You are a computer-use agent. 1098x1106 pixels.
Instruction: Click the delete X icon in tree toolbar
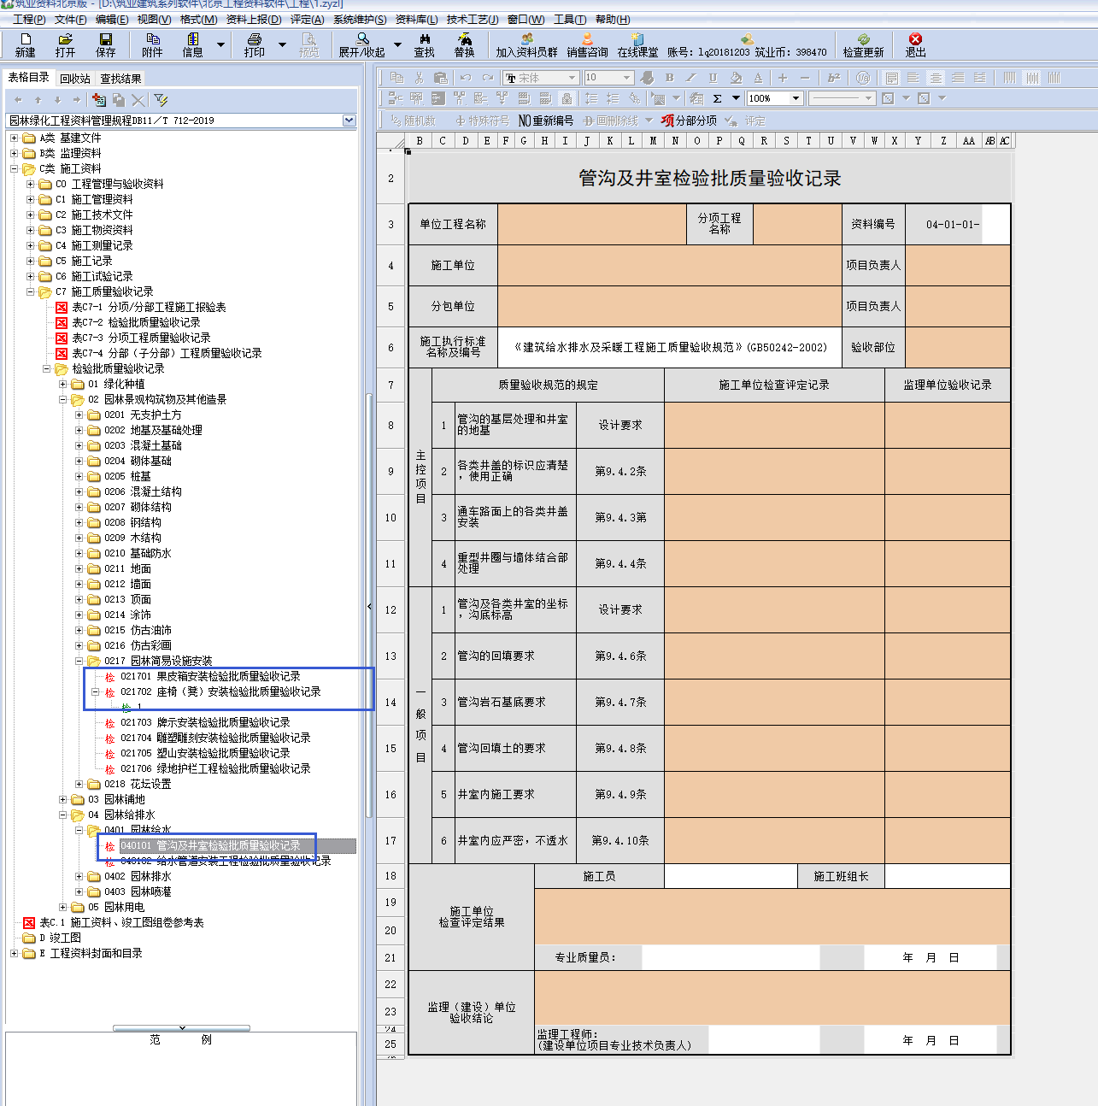138,100
